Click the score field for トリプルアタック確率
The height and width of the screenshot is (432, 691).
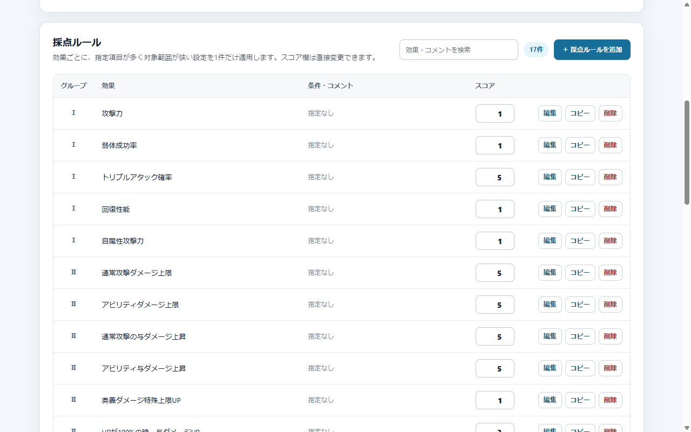(x=494, y=177)
